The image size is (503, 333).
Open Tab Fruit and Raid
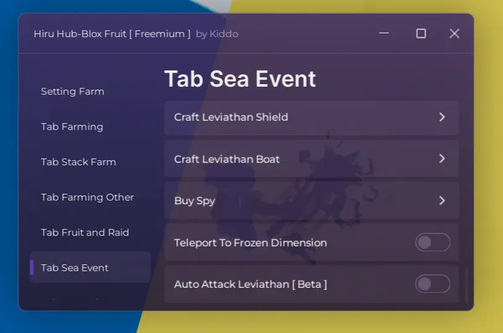85,233
